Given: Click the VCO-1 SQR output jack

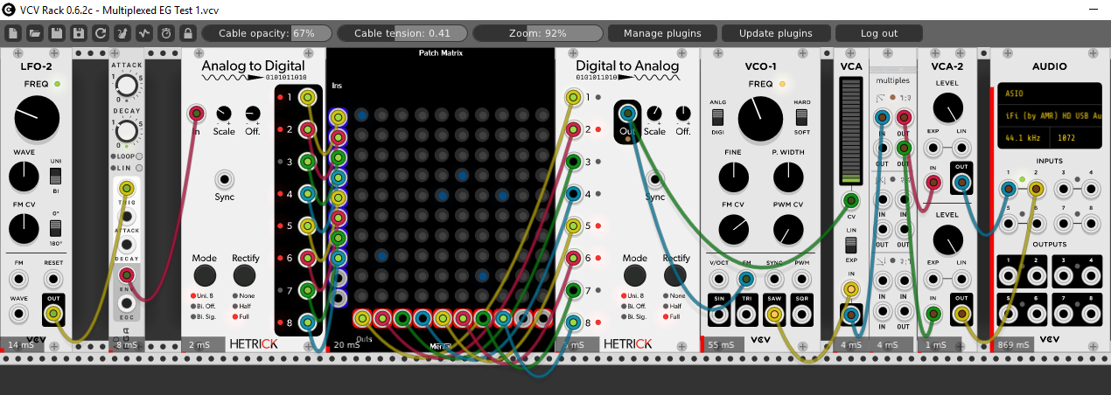Looking at the screenshot, I should pyautogui.click(x=802, y=313).
